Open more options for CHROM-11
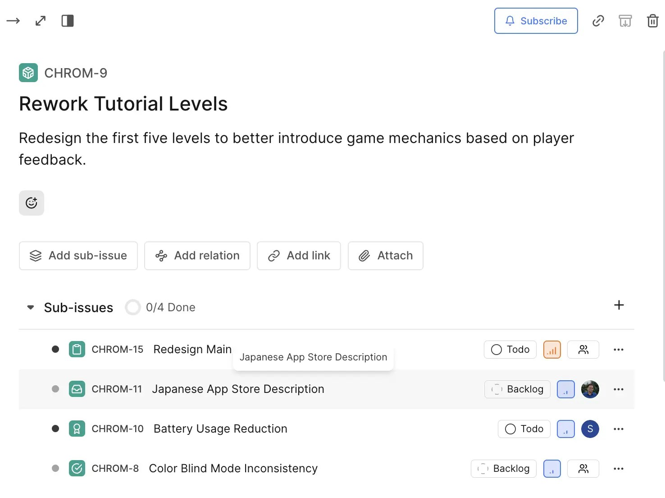This screenshot has width=665, height=498. point(619,389)
